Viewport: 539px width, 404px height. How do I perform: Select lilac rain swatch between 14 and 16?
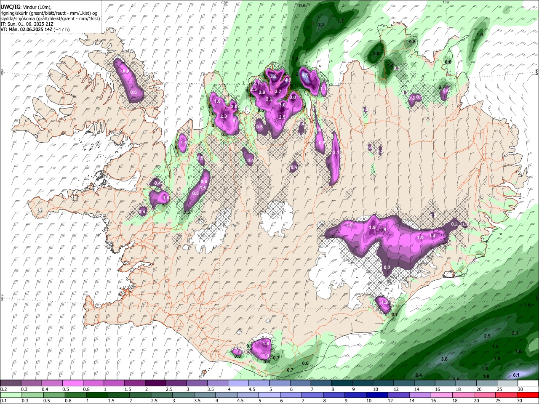[x=420, y=395]
